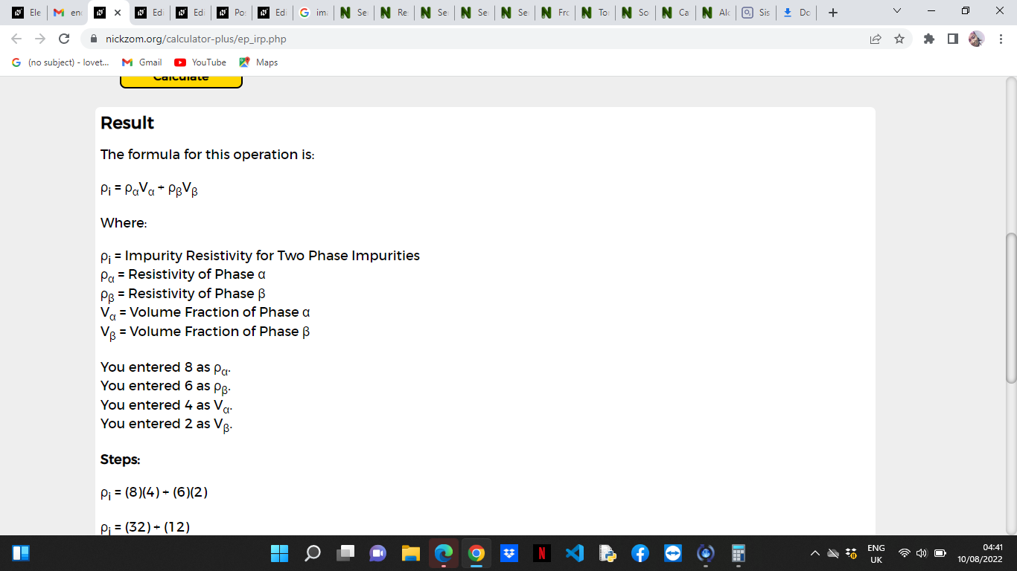This screenshot has width=1017, height=571.
Task: Open Netflix from the taskbar
Action: [x=542, y=553]
